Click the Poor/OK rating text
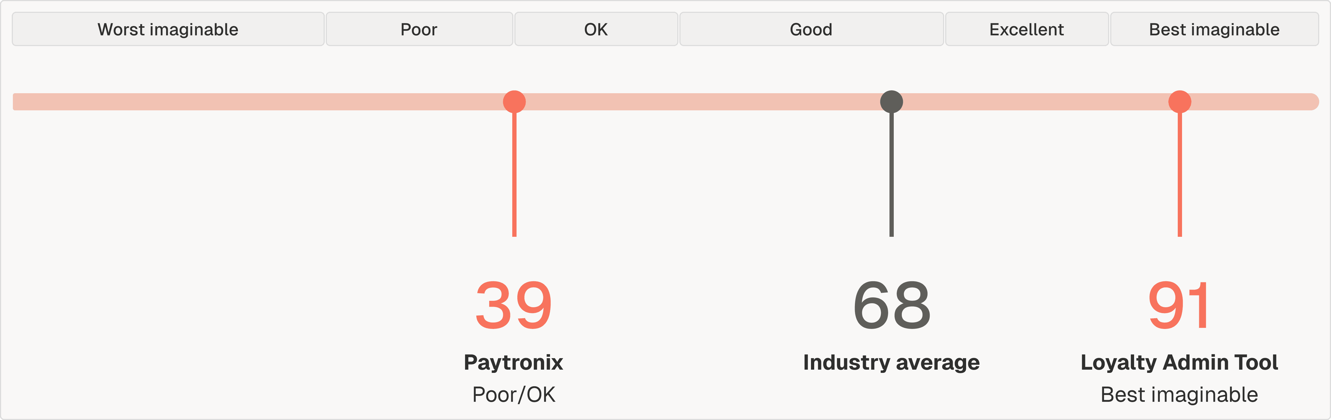 tap(514, 395)
